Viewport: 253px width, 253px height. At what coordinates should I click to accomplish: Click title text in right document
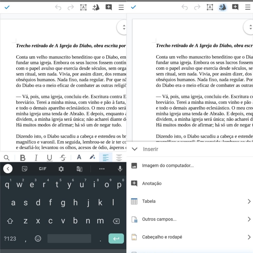pos(204,46)
